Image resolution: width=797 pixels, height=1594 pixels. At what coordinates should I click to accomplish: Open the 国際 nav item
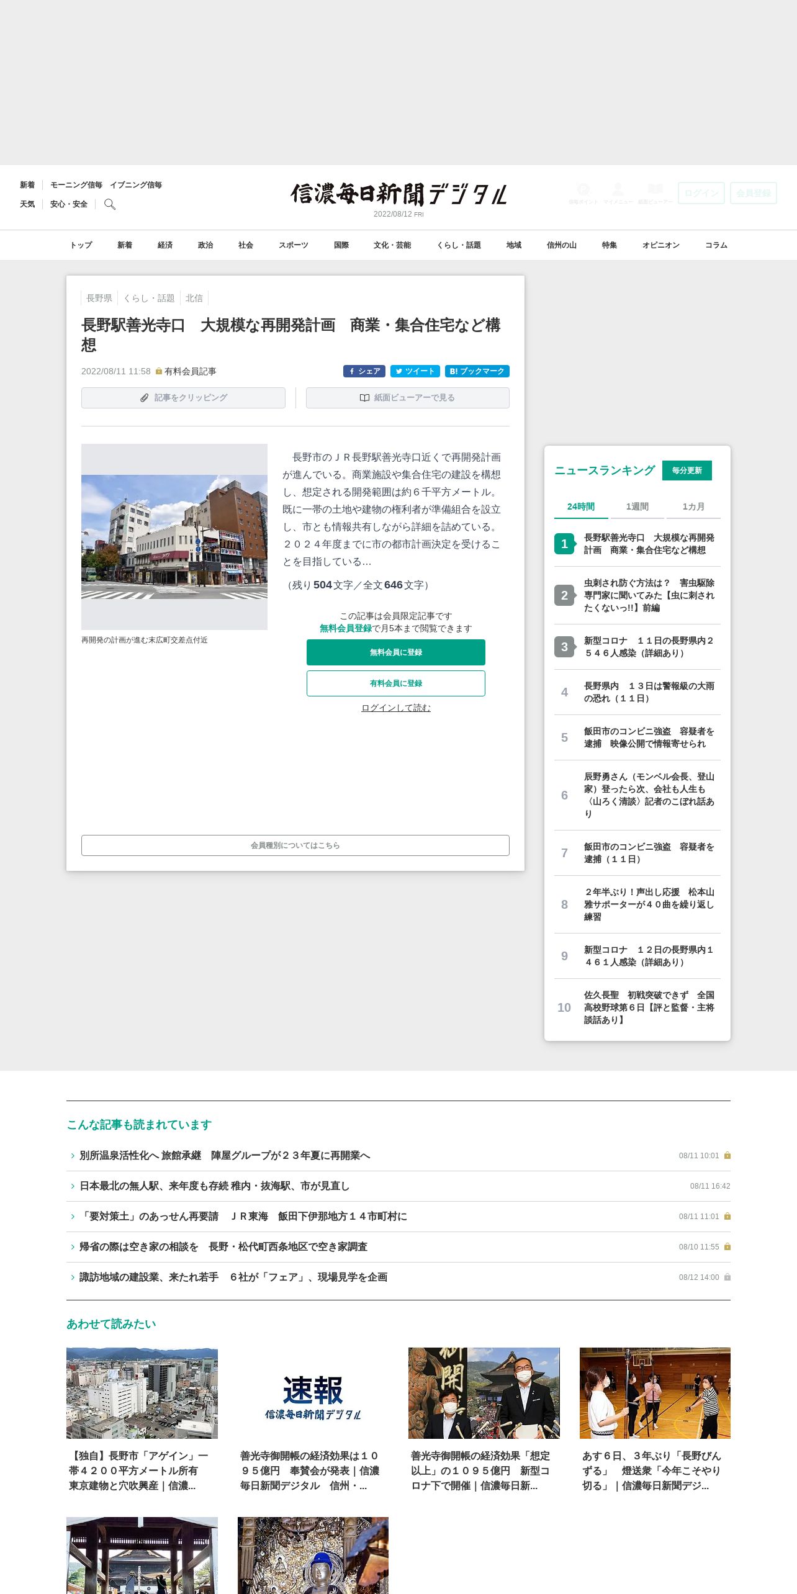point(341,245)
